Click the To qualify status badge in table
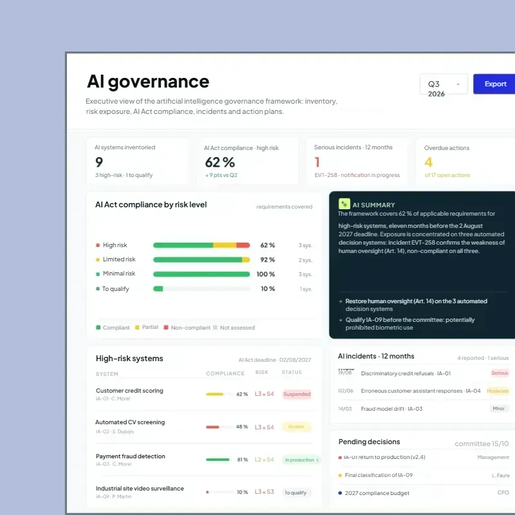Screen dimensions: 515x515 [296, 492]
